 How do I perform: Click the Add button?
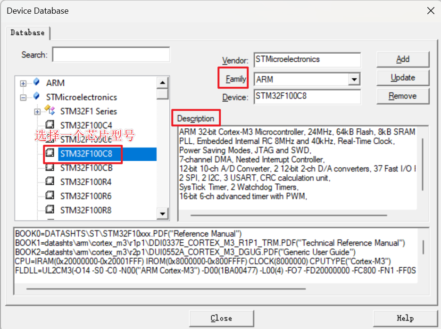[403, 59]
